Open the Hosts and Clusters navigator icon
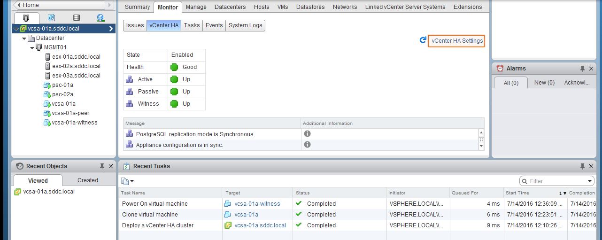The width and height of the screenshot is (602, 240). point(26,18)
